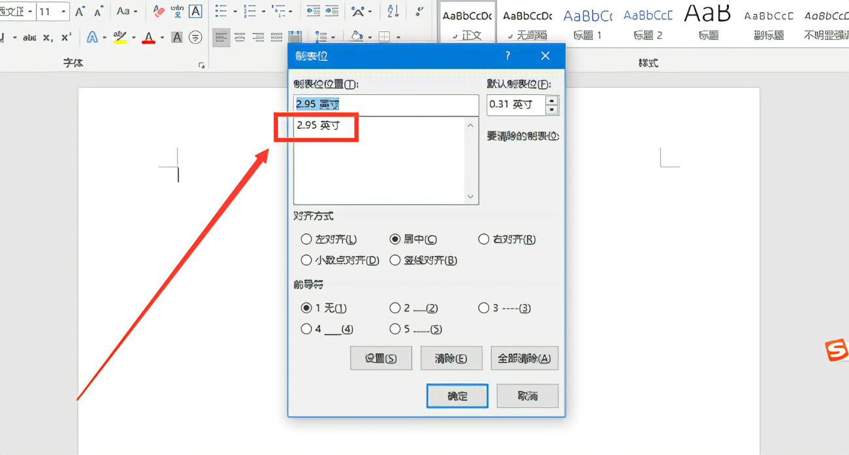This screenshot has width=849, height=455.
Task: Justify the paragraph text
Action: click(x=276, y=37)
